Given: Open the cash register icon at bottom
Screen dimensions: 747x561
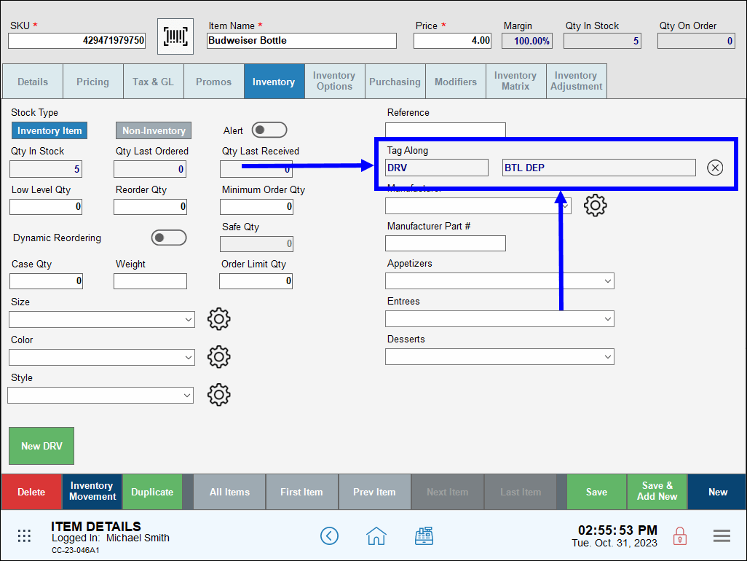Looking at the screenshot, I should [x=424, y=535].
